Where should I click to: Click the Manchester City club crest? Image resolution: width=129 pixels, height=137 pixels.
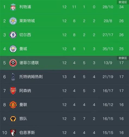(13, 49)
